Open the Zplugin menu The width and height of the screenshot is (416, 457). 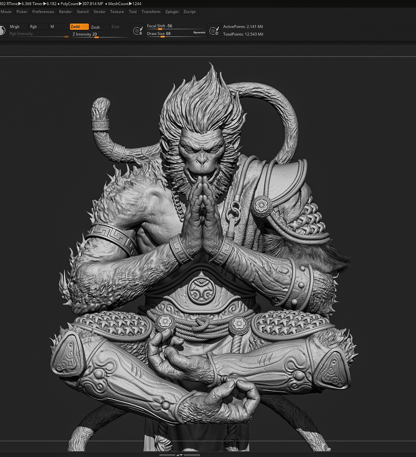point(172,12)
